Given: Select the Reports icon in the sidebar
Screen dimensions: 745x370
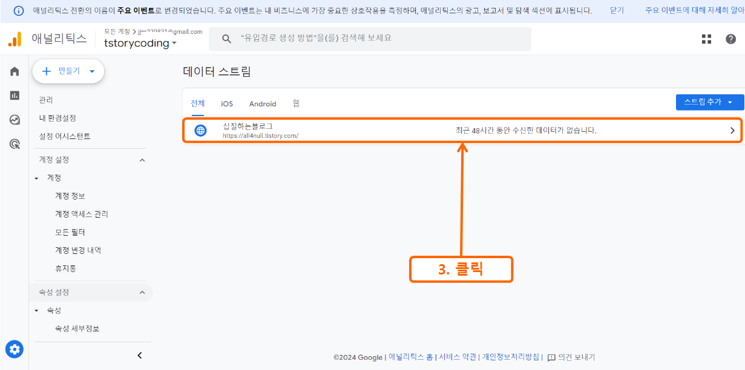Looking at the screenshot, I should tap(14, 95).
